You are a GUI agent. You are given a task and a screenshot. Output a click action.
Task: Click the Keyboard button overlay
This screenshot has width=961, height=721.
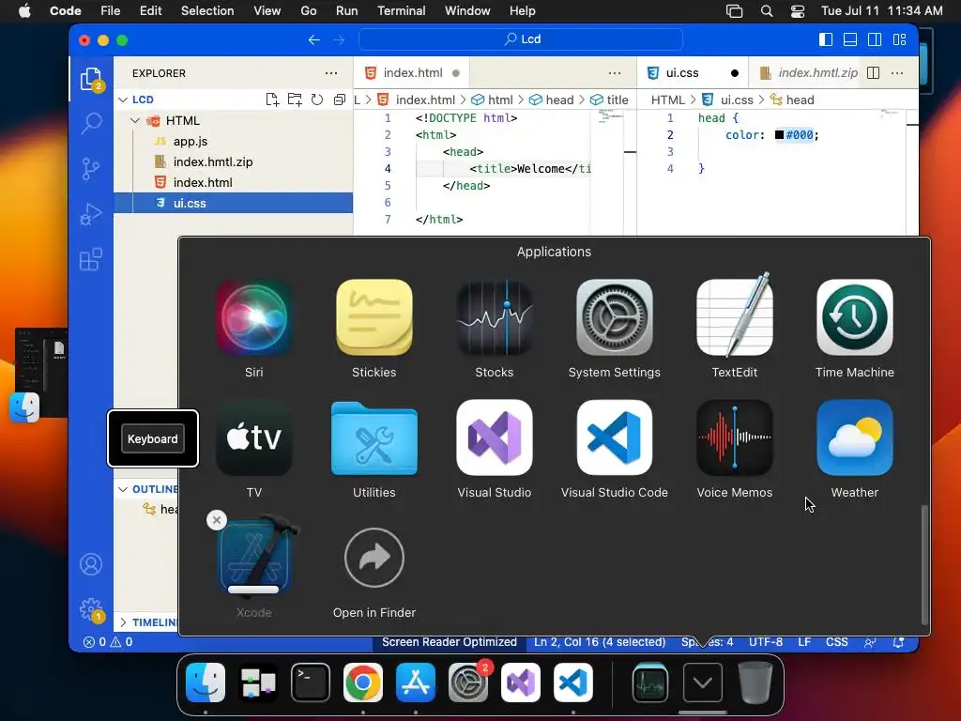point(153,439)
